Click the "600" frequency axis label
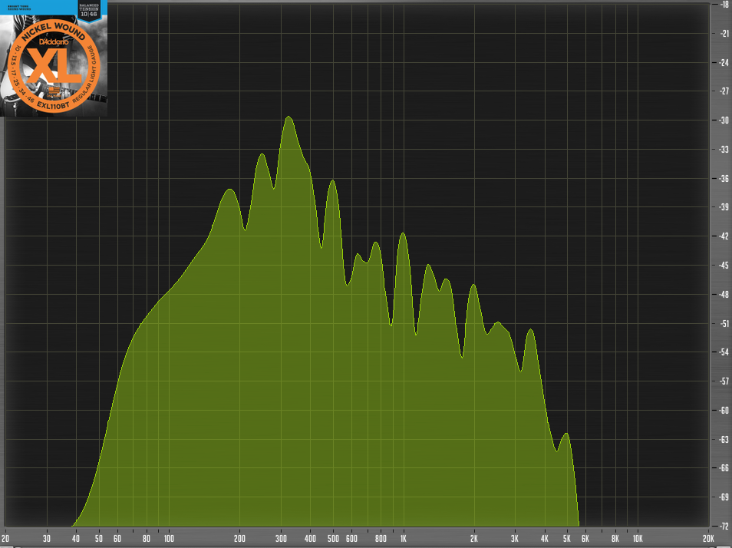Viewport: 732px width, 548px height. tap(351, 539)
